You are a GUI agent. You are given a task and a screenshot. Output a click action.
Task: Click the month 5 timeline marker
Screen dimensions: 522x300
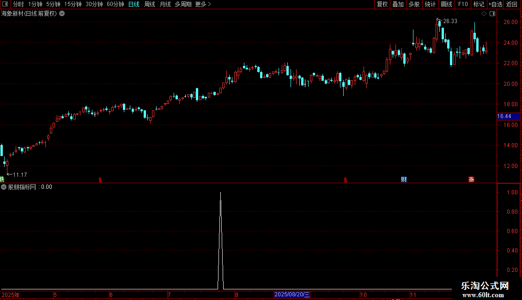point(55,294)
